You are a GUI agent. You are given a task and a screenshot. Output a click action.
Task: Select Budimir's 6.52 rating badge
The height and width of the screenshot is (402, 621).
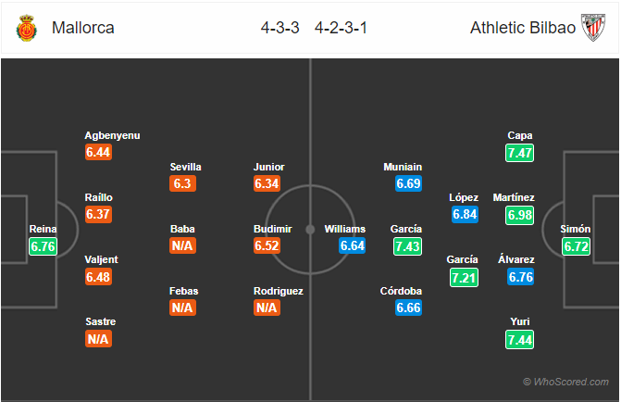click(267, 245)
